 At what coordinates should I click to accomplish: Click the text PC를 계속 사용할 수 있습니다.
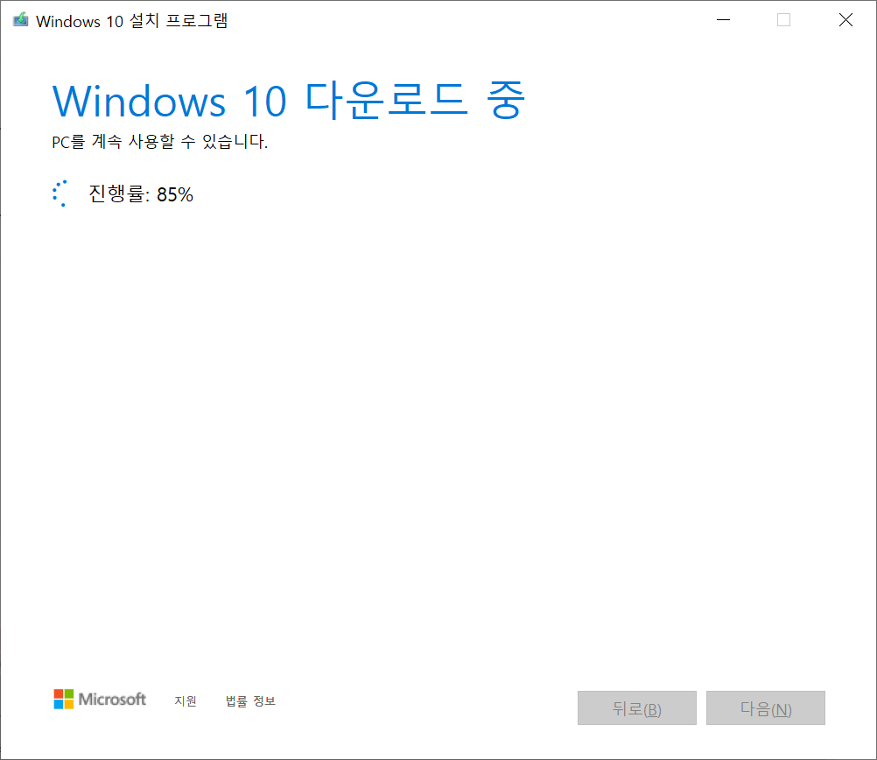point(160,142)
